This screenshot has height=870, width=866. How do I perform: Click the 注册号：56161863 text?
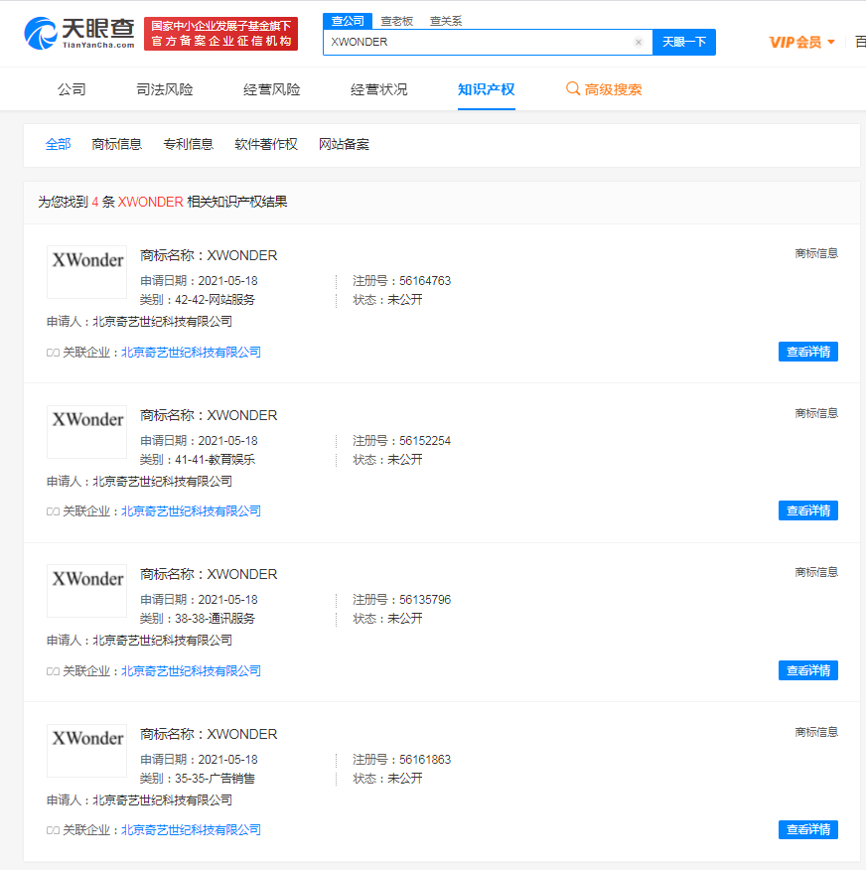[401, 760]
